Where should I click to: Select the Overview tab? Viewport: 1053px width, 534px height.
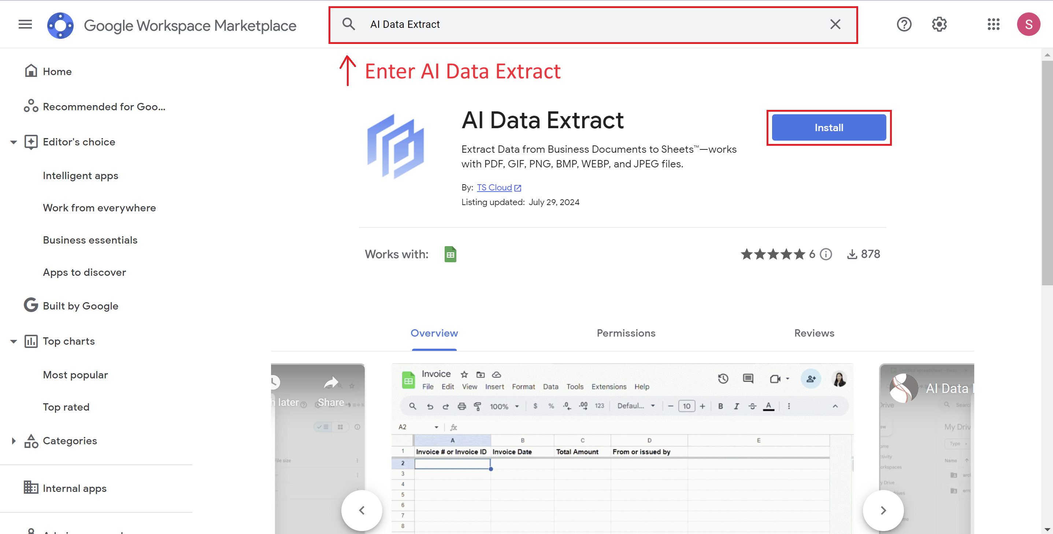[x=434, y=333]
